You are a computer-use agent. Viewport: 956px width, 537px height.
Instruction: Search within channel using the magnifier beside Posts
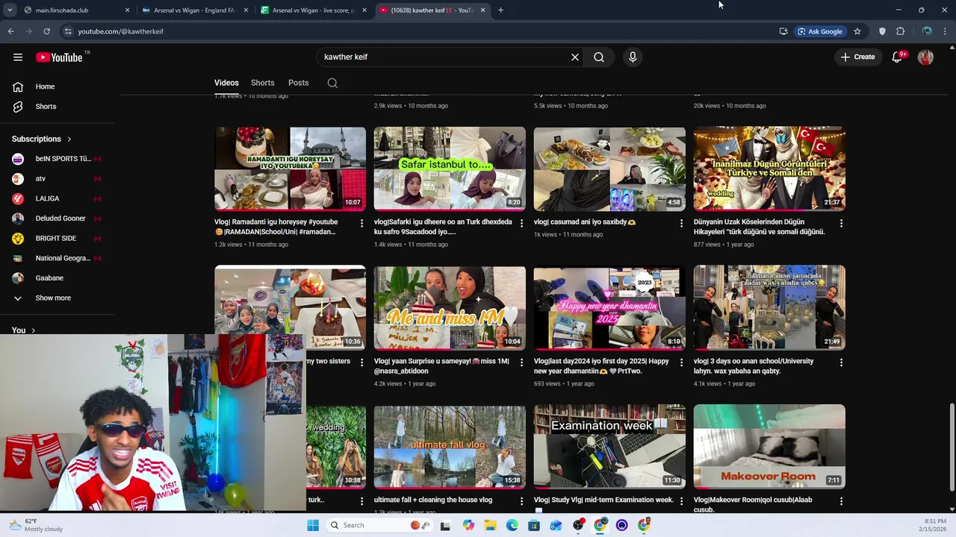332,83
